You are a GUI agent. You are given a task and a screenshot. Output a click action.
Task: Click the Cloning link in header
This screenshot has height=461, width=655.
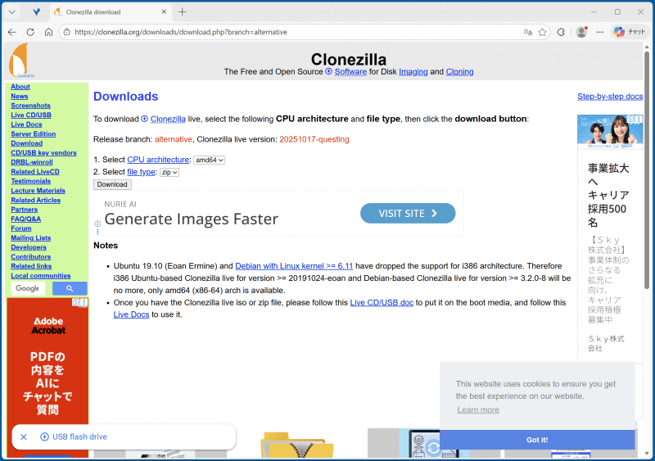pyautogui.click(x=459, y=72)
